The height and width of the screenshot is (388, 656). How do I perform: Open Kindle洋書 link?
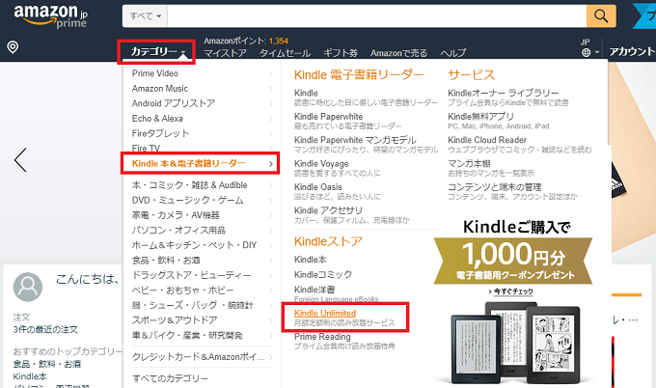(314, 290)
